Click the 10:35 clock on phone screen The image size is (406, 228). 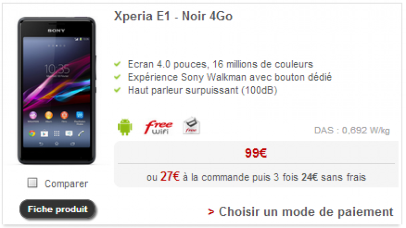coord(57,69)
